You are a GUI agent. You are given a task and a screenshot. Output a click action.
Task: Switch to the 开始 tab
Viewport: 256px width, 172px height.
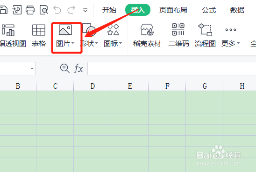pos(109,10)
